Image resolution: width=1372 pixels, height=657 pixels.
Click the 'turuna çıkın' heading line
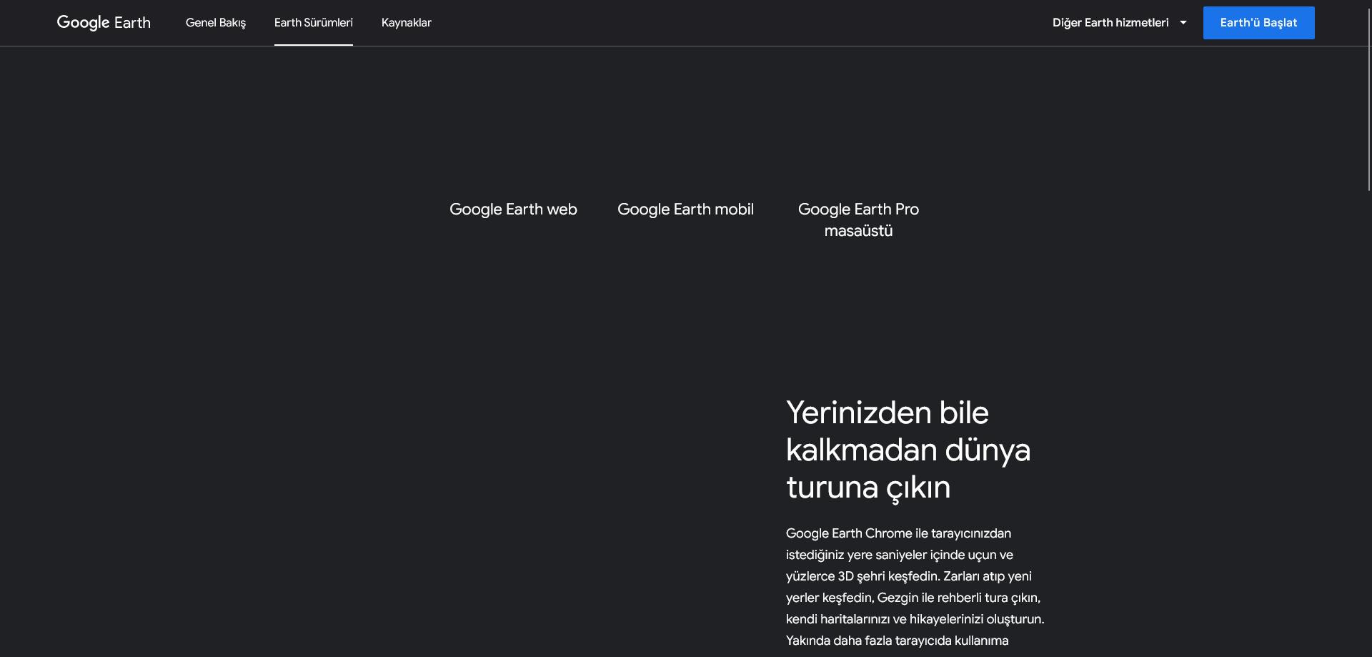coord(868,488)
